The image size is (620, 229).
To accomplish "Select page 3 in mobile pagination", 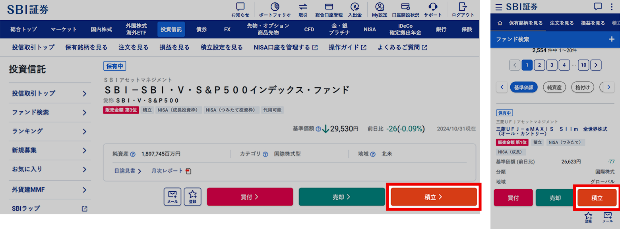I will [552, 65].
